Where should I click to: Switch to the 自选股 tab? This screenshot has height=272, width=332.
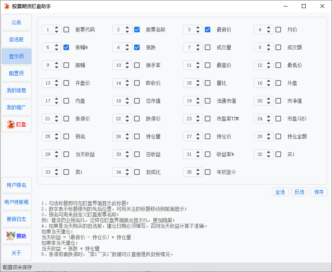point(17,39)
